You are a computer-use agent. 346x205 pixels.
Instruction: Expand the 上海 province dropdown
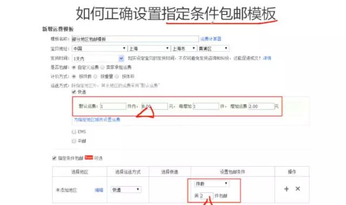pyautogui.click(x=149, y=49)
